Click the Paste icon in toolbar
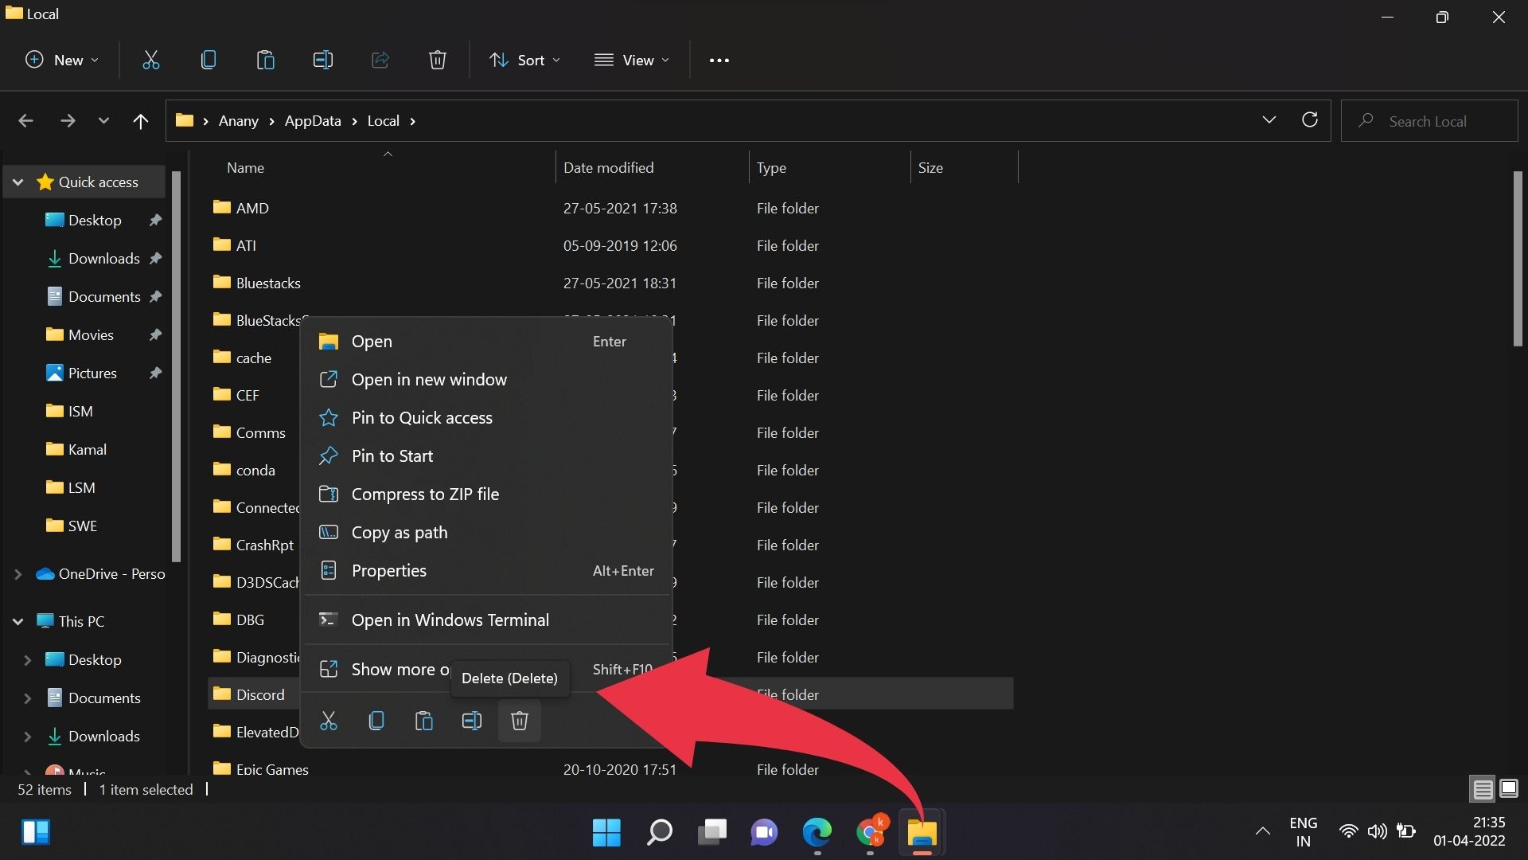 (x=266, y=60)
